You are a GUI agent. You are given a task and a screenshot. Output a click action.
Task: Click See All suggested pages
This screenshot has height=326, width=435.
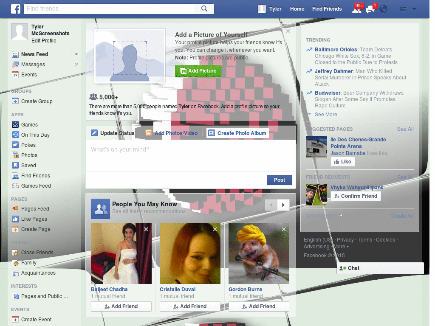point(405,129)
